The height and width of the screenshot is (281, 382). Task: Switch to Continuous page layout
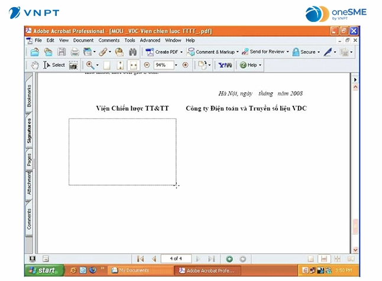click(x=324, y=259)
